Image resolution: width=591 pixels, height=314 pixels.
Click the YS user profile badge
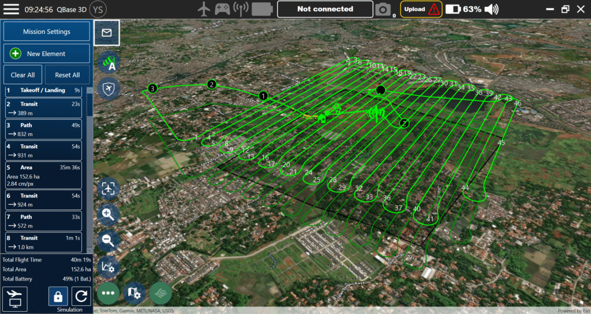pyautogui.click(x=98, y=9)
